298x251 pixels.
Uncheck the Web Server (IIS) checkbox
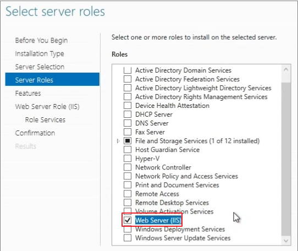point(128,220)
